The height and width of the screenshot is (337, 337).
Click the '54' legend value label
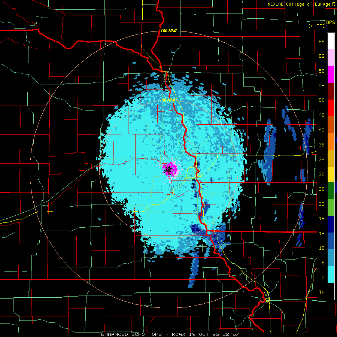pos(322,85)
